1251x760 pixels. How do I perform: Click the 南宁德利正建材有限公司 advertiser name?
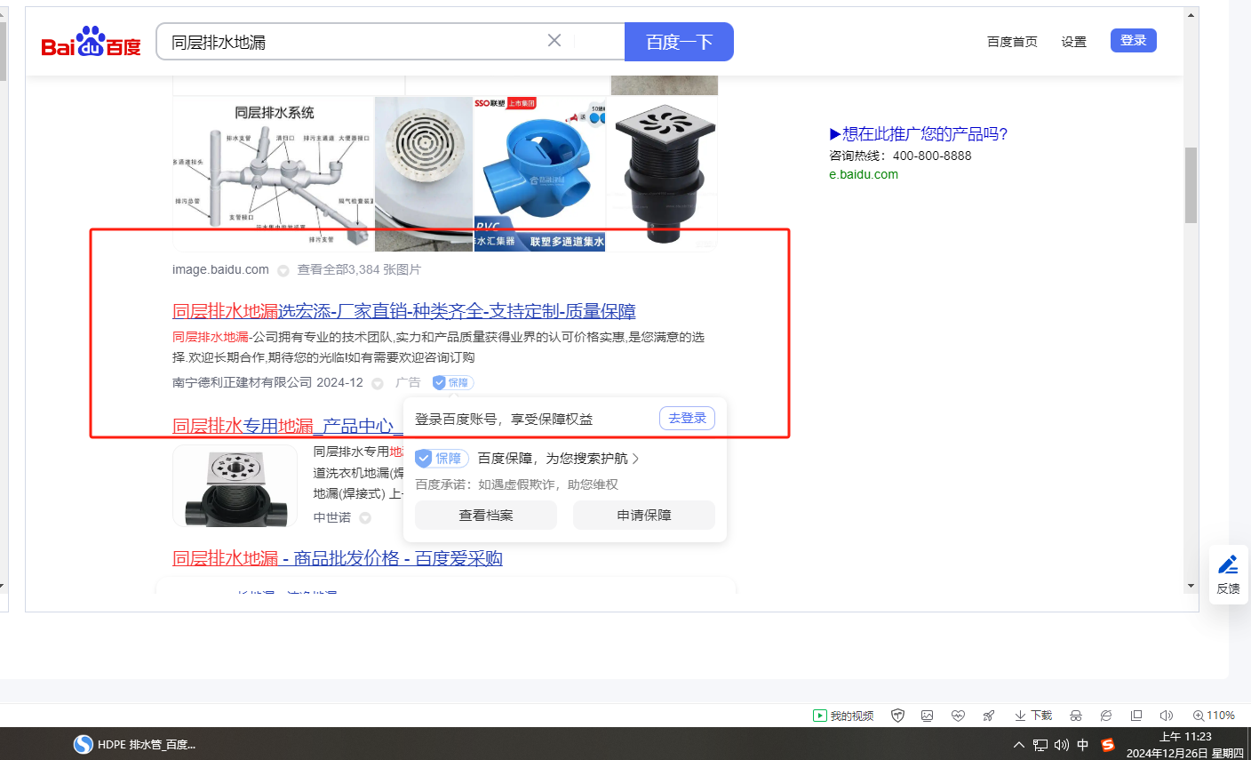243,382
